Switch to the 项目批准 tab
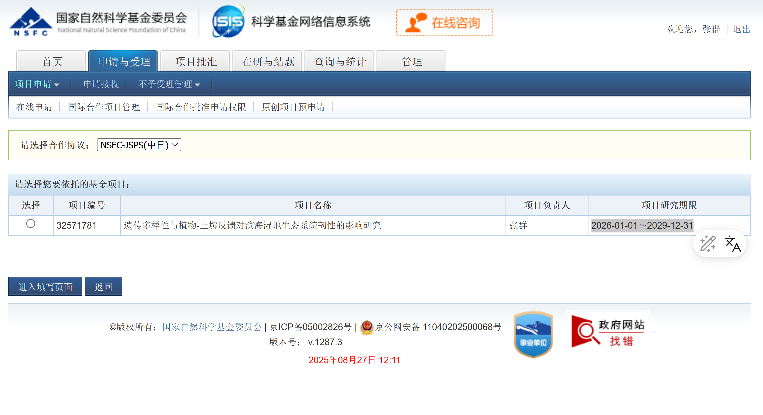The image size is (763, 415). (x=196, y=61)
